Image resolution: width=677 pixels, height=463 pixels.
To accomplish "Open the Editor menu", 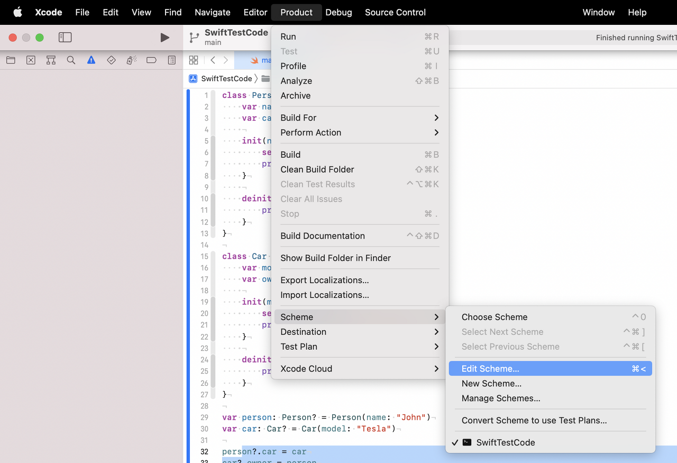I will (255, 12).
